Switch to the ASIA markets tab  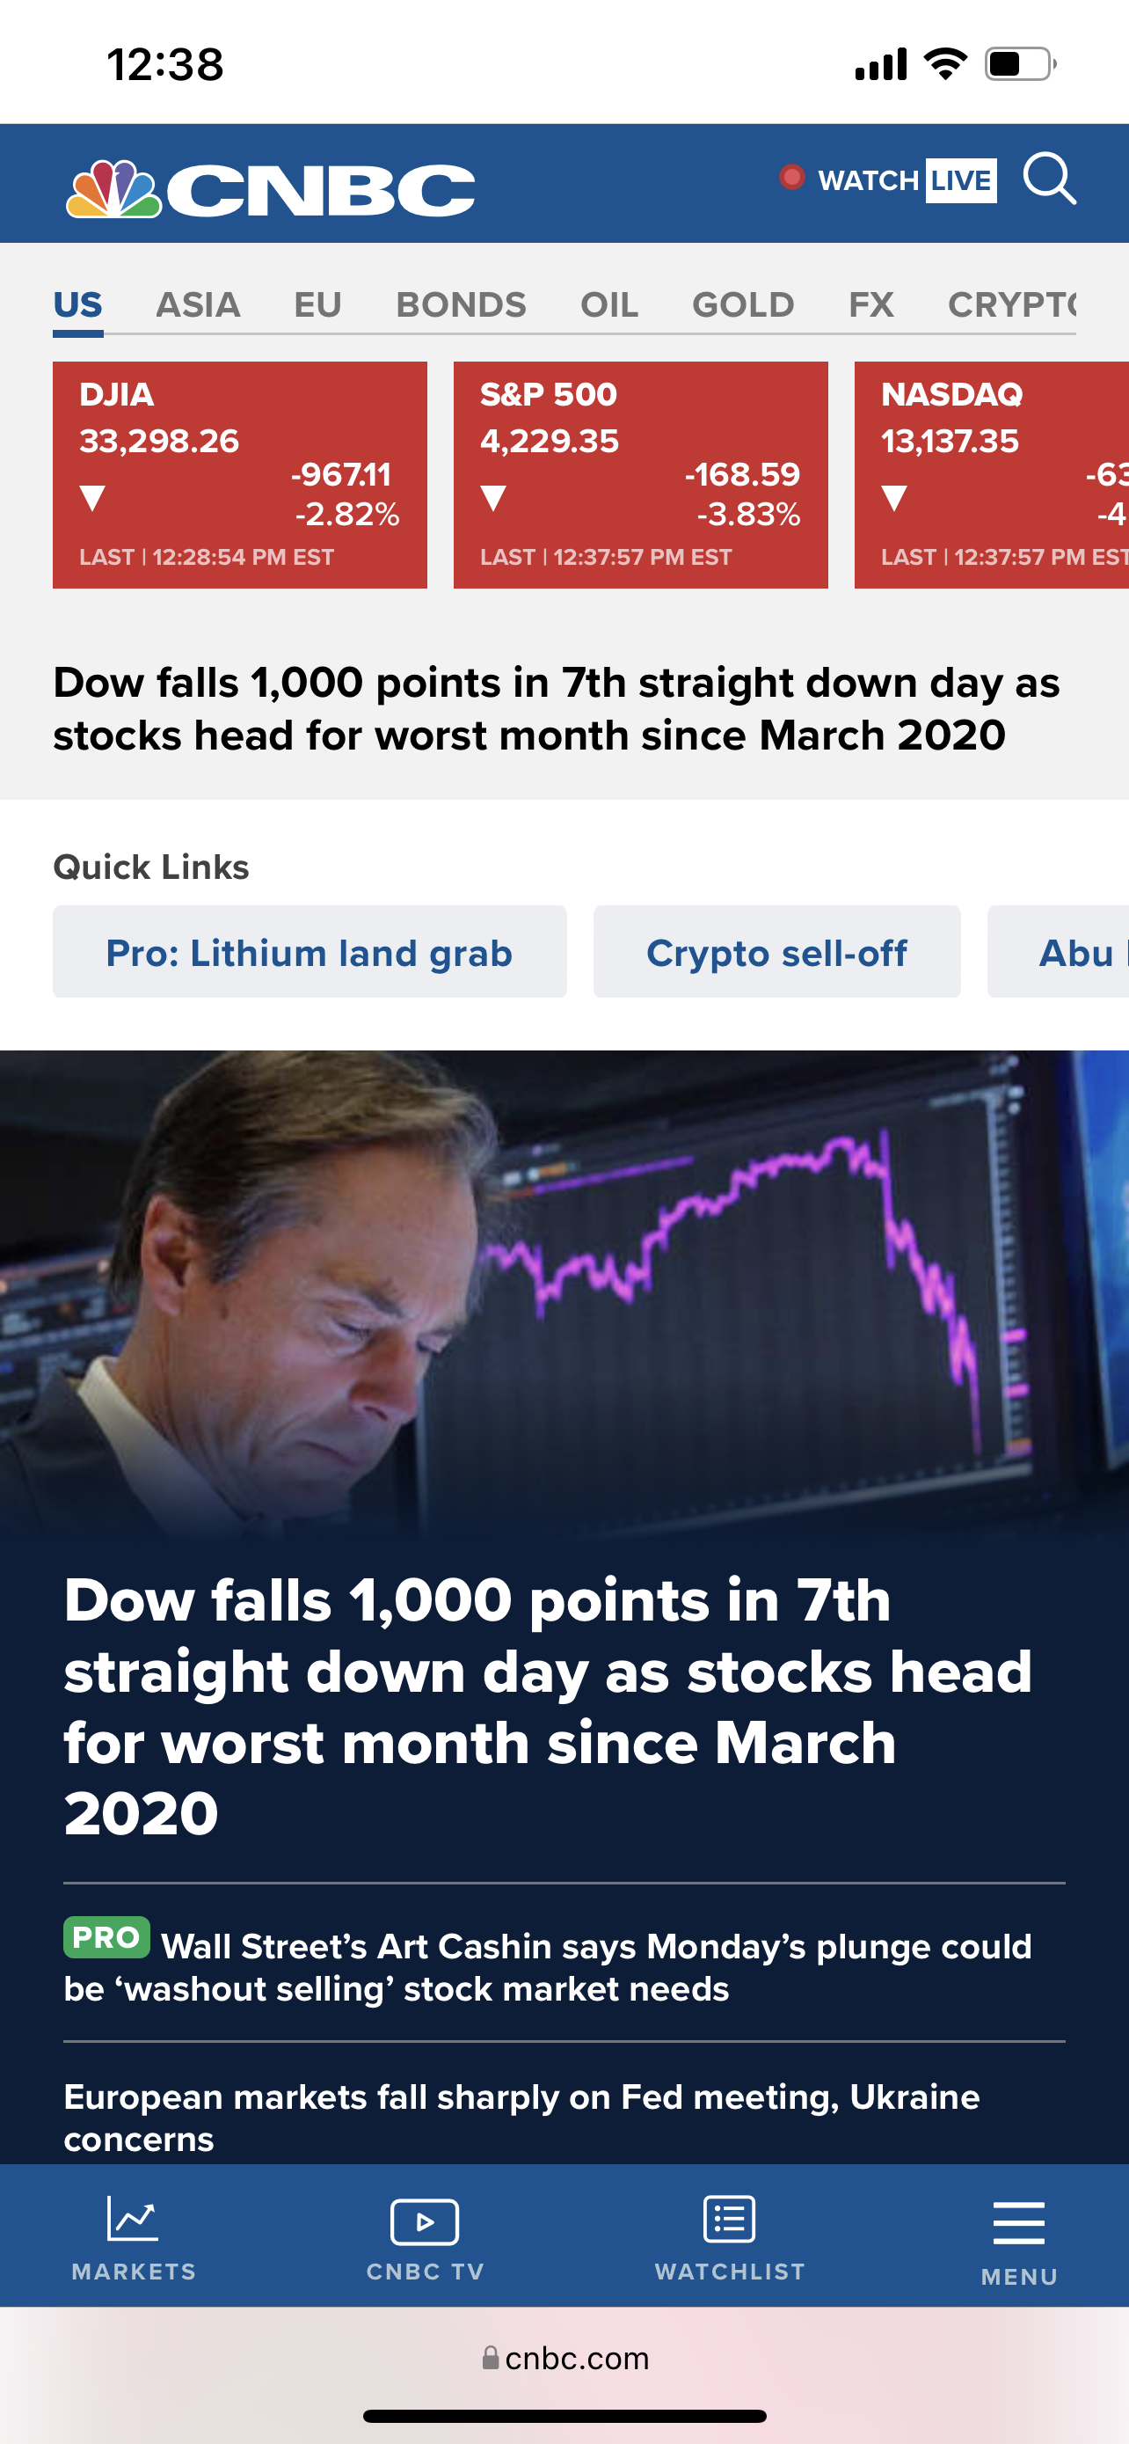coord(197,304)
